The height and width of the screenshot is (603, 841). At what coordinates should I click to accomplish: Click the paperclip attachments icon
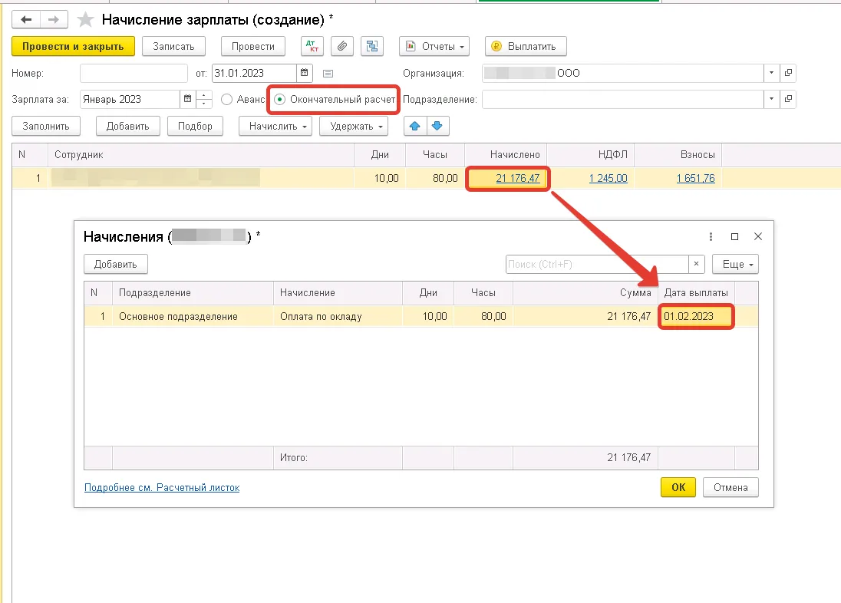[342, 46]
